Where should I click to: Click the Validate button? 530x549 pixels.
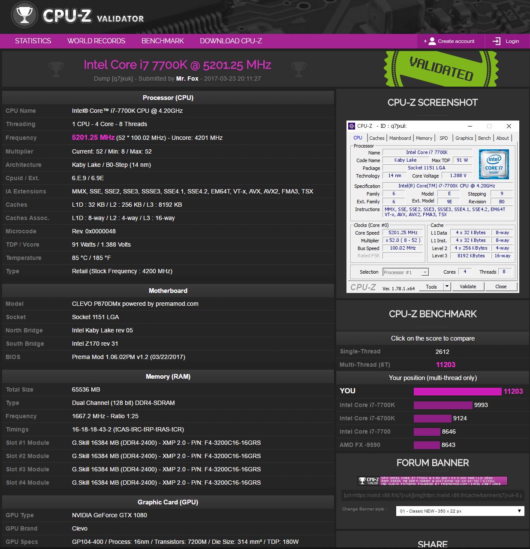pyautogui.click(x=468, y=287)
